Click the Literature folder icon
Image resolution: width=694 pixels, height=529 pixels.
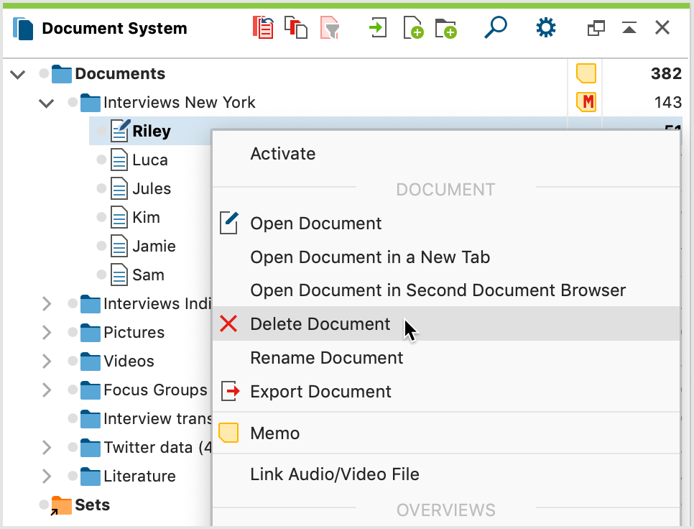pyautogui.click(x=91, y=477)
